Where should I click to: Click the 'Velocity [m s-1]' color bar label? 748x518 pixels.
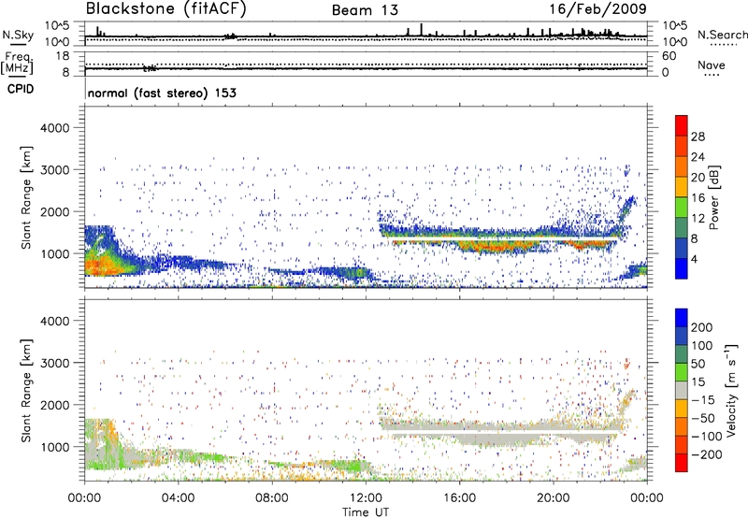tap(732, 390)
